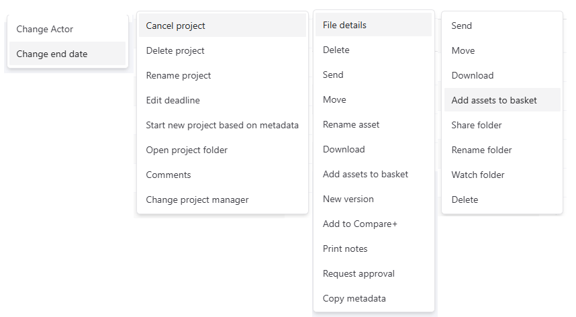Select Rename project option
Screen dimensions: 576x317
179,75
